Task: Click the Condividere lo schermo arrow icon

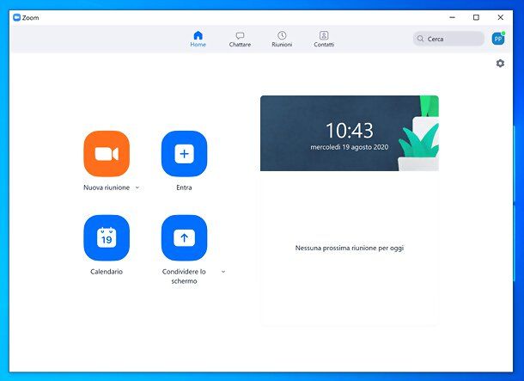Action: [184, 238]
